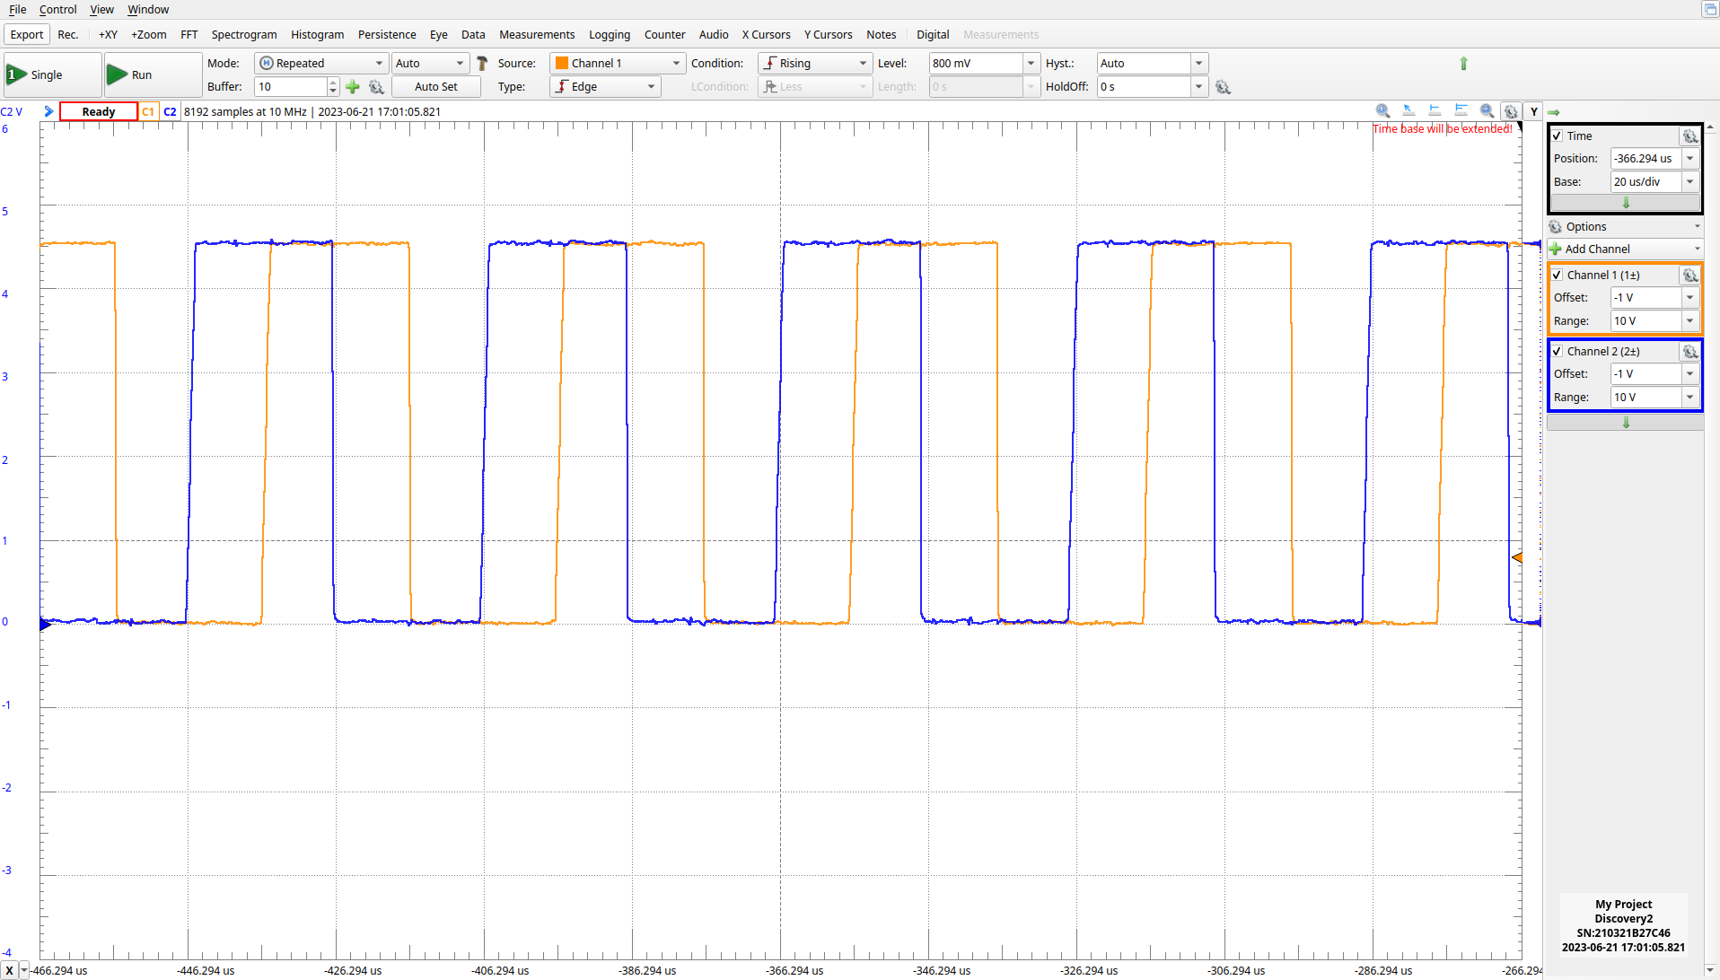The height and width of the screenshot is (980, 1720).
Task: Open the Digital toolbar item
Action: 933,34
